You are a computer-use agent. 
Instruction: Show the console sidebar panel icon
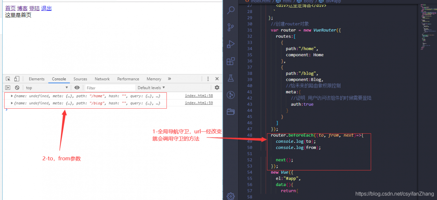8,88
